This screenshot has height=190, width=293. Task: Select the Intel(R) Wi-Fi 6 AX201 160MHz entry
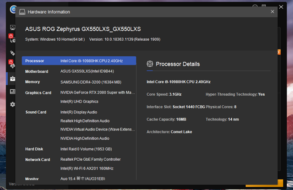[87, 168]
